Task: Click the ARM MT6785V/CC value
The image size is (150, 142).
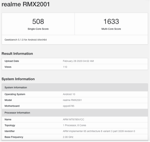Action: [x=74, y=120]
